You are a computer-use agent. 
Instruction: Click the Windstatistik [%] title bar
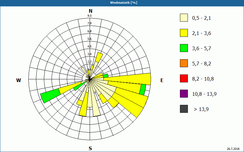(122, 3)
